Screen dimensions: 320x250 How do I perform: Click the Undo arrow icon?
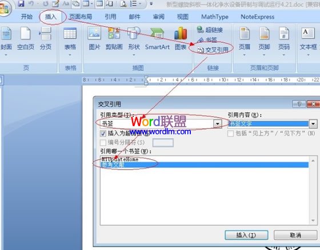(31, 3)
